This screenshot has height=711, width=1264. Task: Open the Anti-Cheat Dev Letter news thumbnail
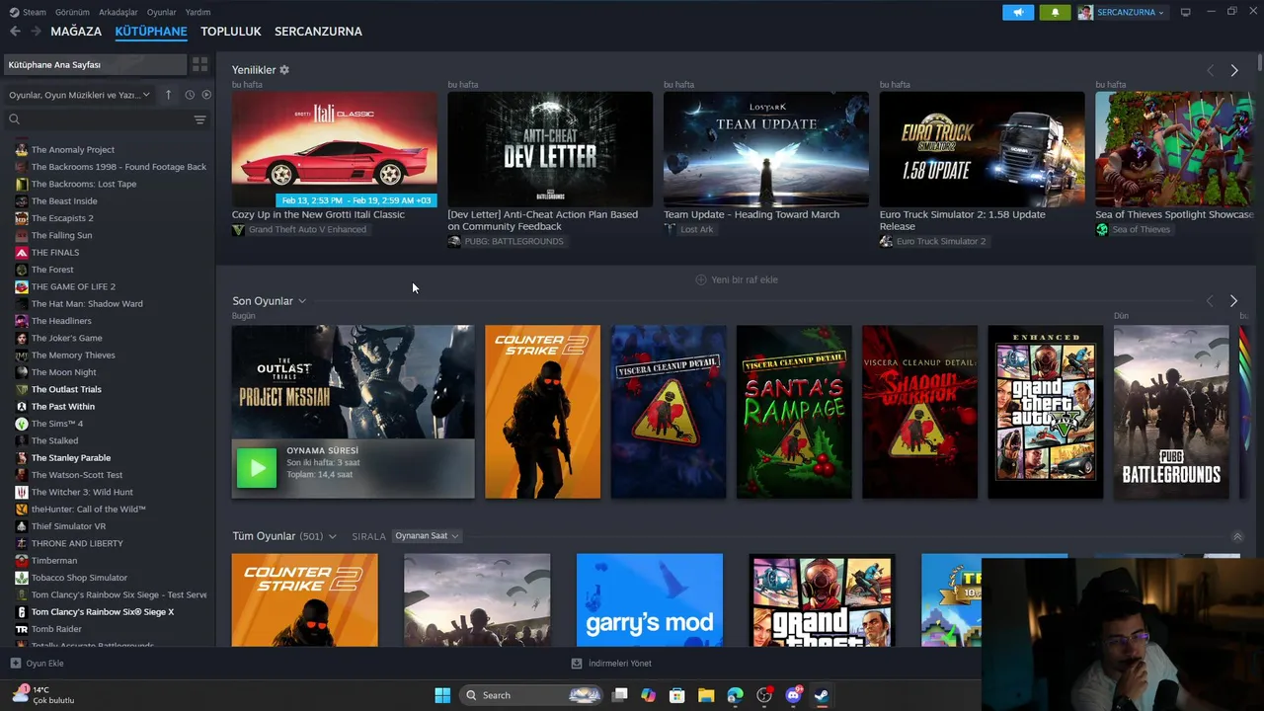coord(550,149)
